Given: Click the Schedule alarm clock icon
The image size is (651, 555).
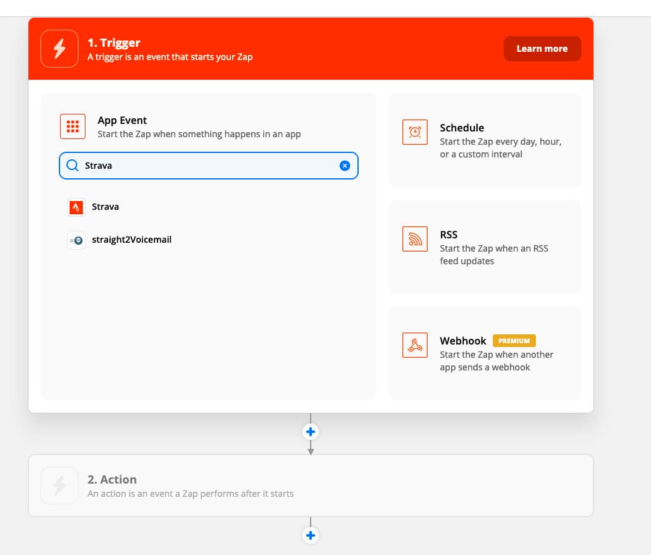Looking at the screenshot, I should coord(415,131).
